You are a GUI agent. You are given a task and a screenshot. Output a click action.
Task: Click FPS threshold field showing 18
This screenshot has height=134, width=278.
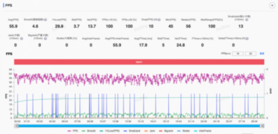(238, 54)
